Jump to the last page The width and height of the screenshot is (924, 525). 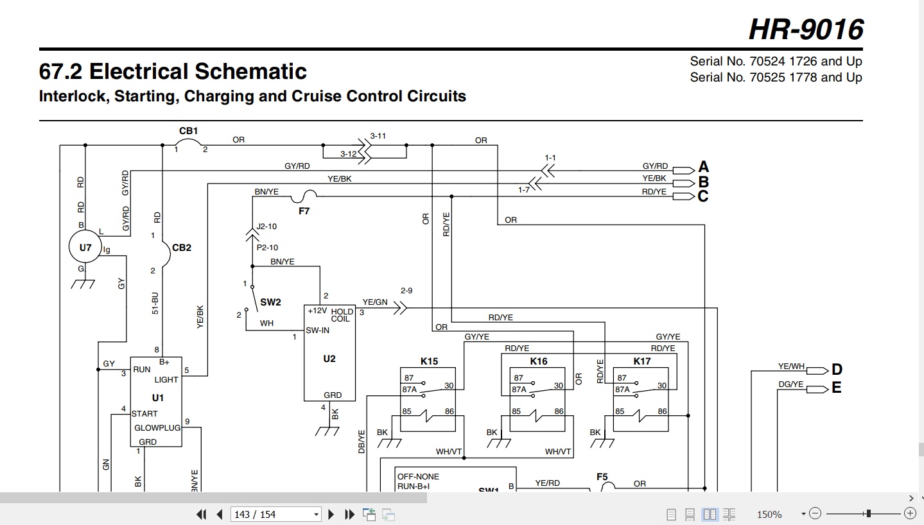pyautogui.click(x=349, y=514)
